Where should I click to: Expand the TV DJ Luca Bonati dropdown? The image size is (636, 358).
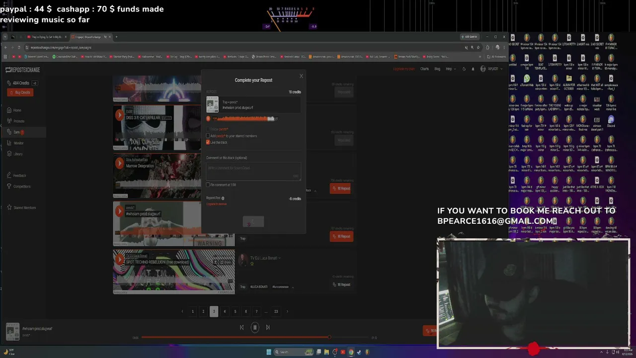pos(280,258)
